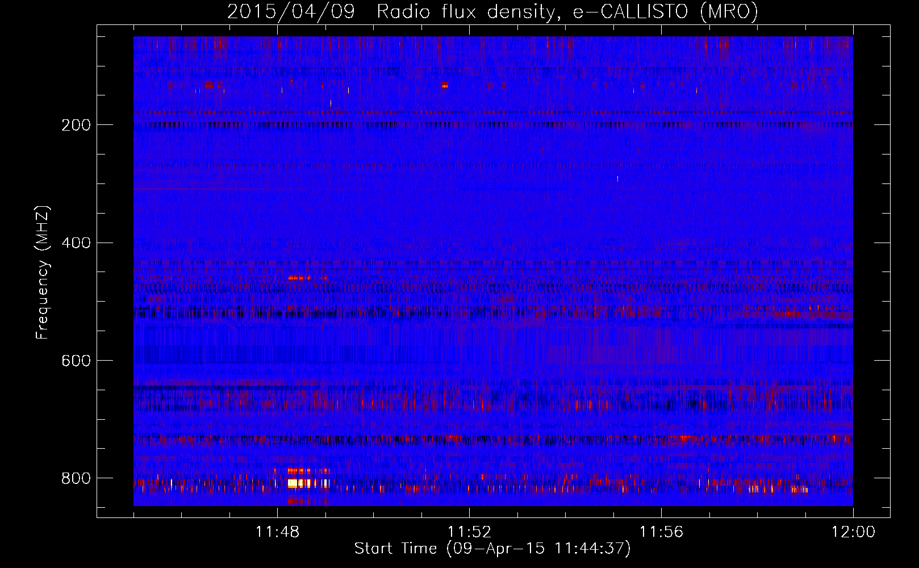Click the 12:00 time tick label

(853, 532)
